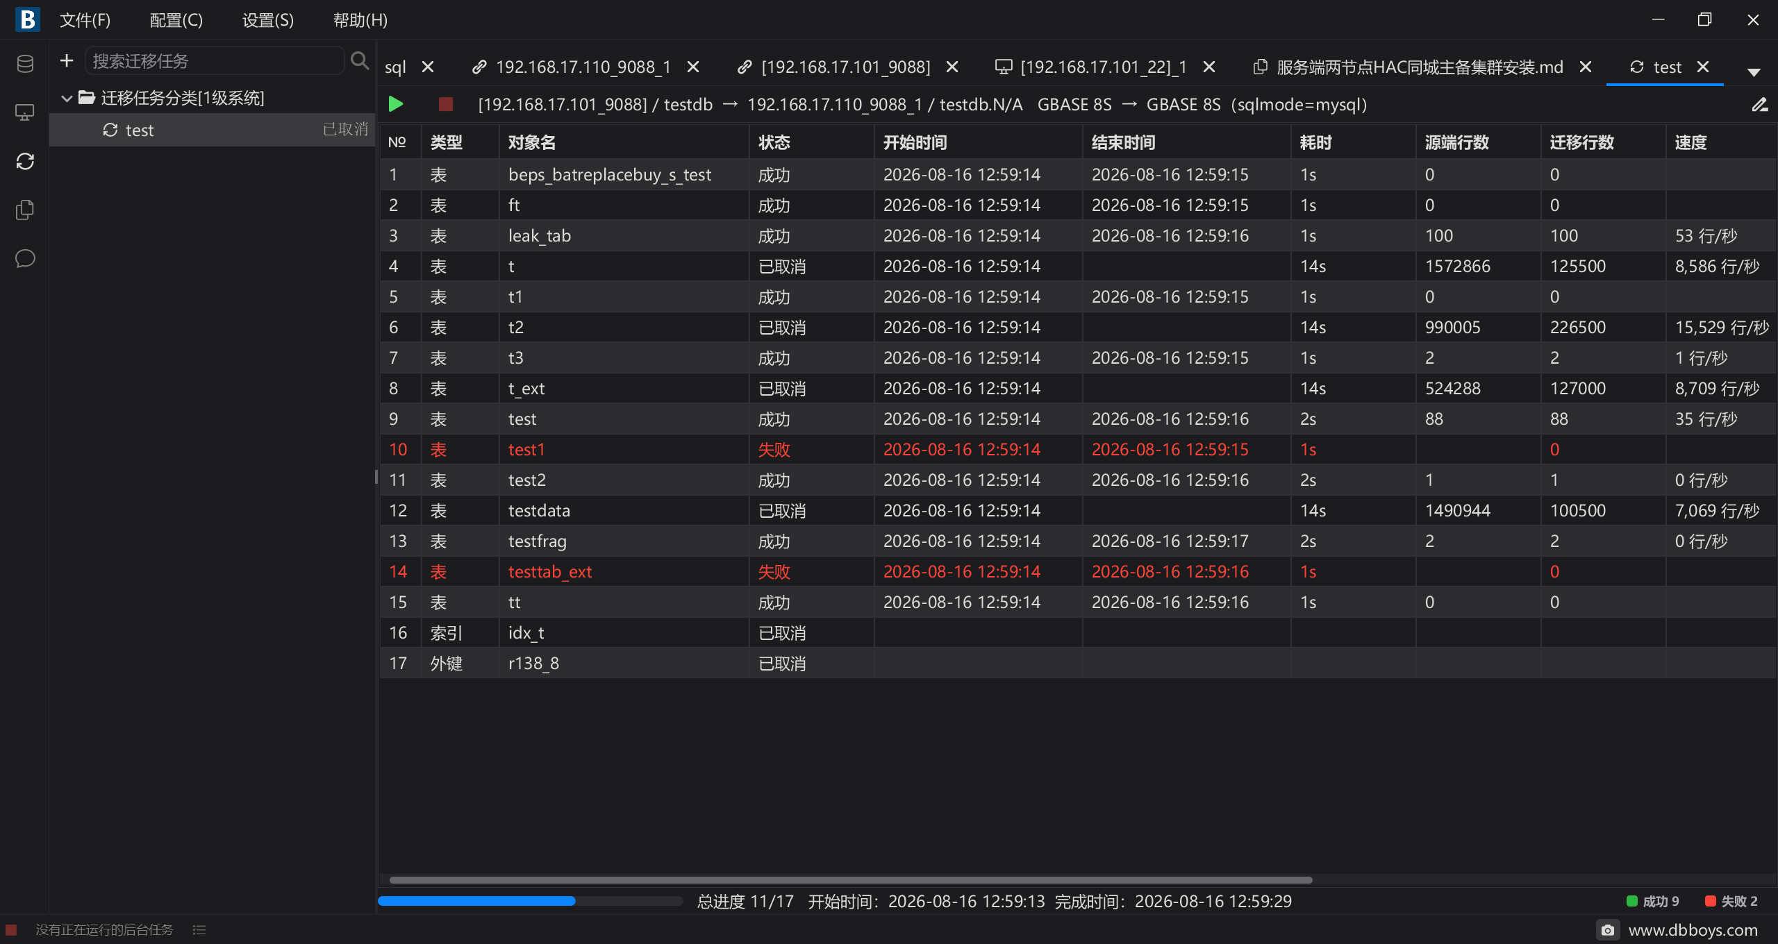Open the 帮助(H) menu

click(x=360, y=20)
